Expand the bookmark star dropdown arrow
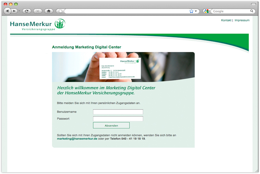This screenshot has width=260, height=174. pyautogui.click(x=196, y=11)
